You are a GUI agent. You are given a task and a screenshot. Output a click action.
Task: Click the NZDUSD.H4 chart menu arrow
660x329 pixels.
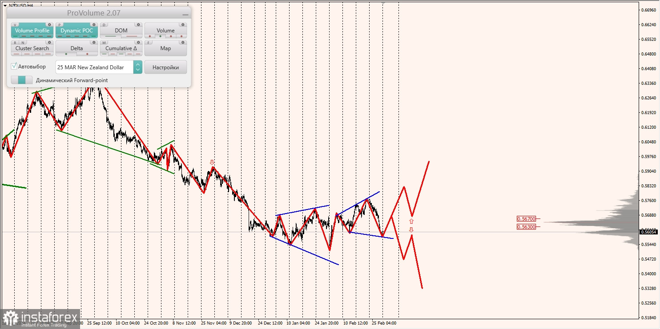[4, 5]
